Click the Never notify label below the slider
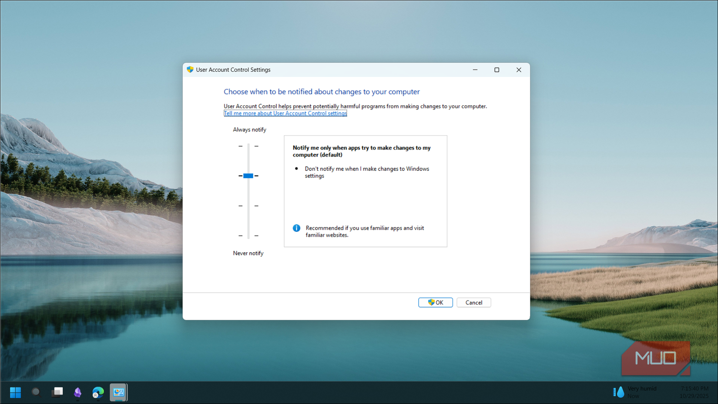 point(248,253)
